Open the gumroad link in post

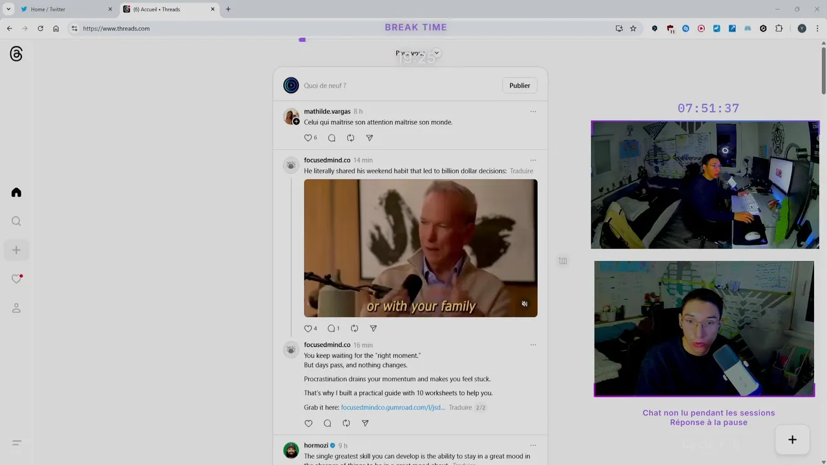pyautogui.click(x=393, y=408)
